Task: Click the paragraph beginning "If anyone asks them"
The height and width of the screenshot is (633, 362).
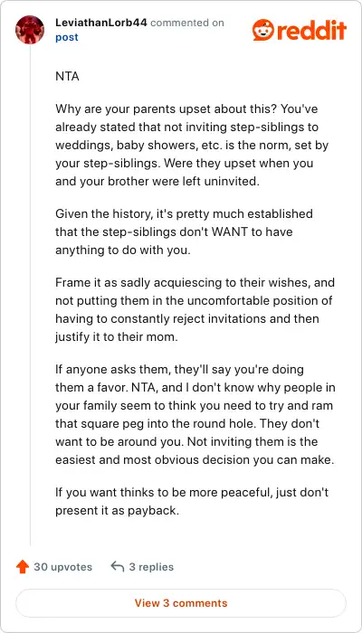Action: click(195, 414)
